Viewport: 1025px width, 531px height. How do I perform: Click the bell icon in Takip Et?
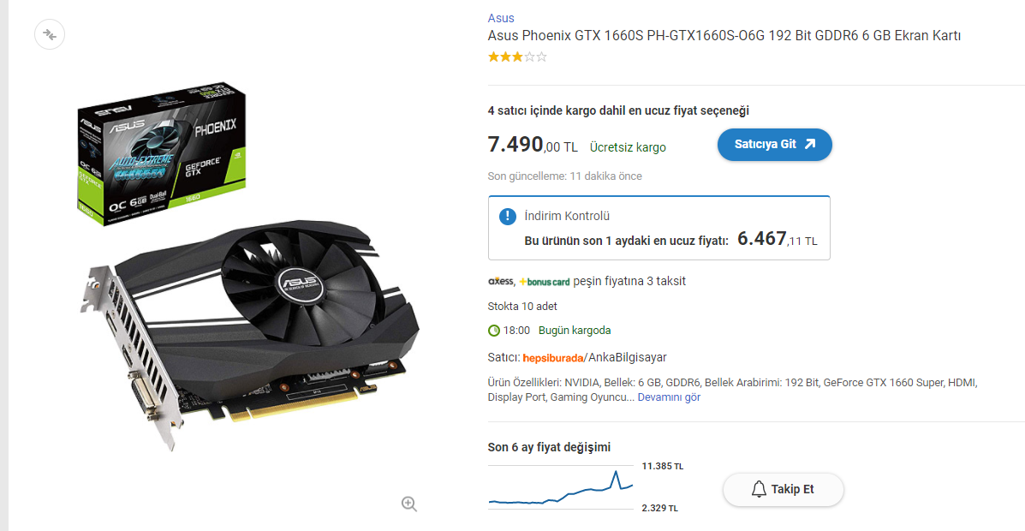coord(759,489)
